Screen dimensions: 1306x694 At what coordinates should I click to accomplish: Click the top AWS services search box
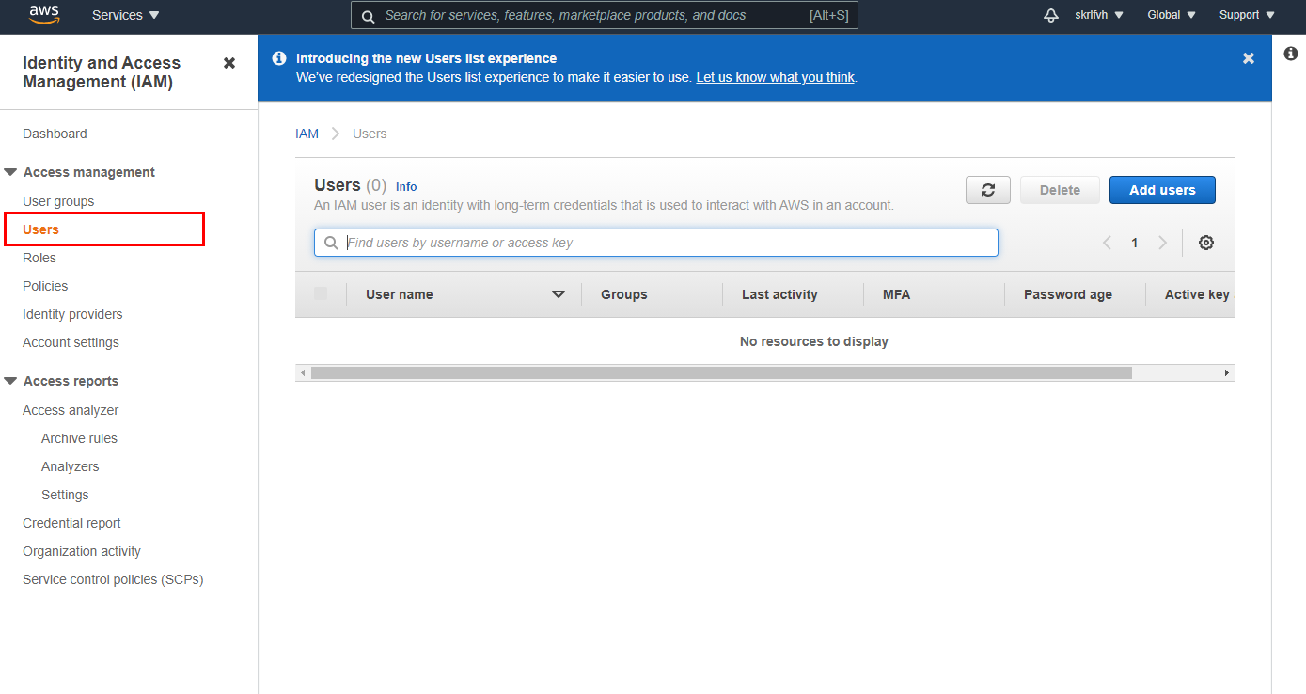point(605,15)
